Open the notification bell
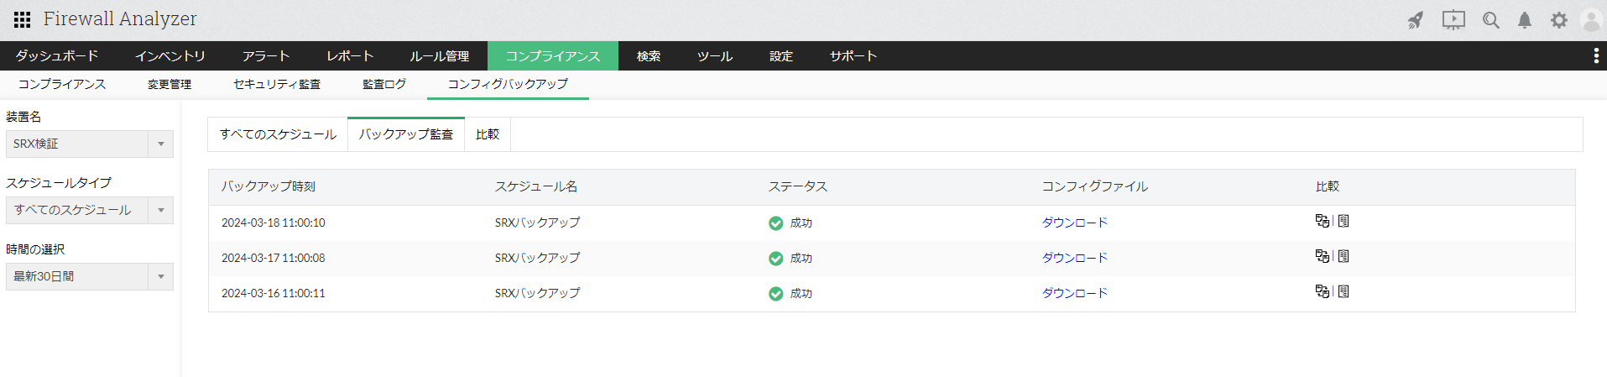The height and width of the screenshot is (377, 1607). (x=1525, y=20)
